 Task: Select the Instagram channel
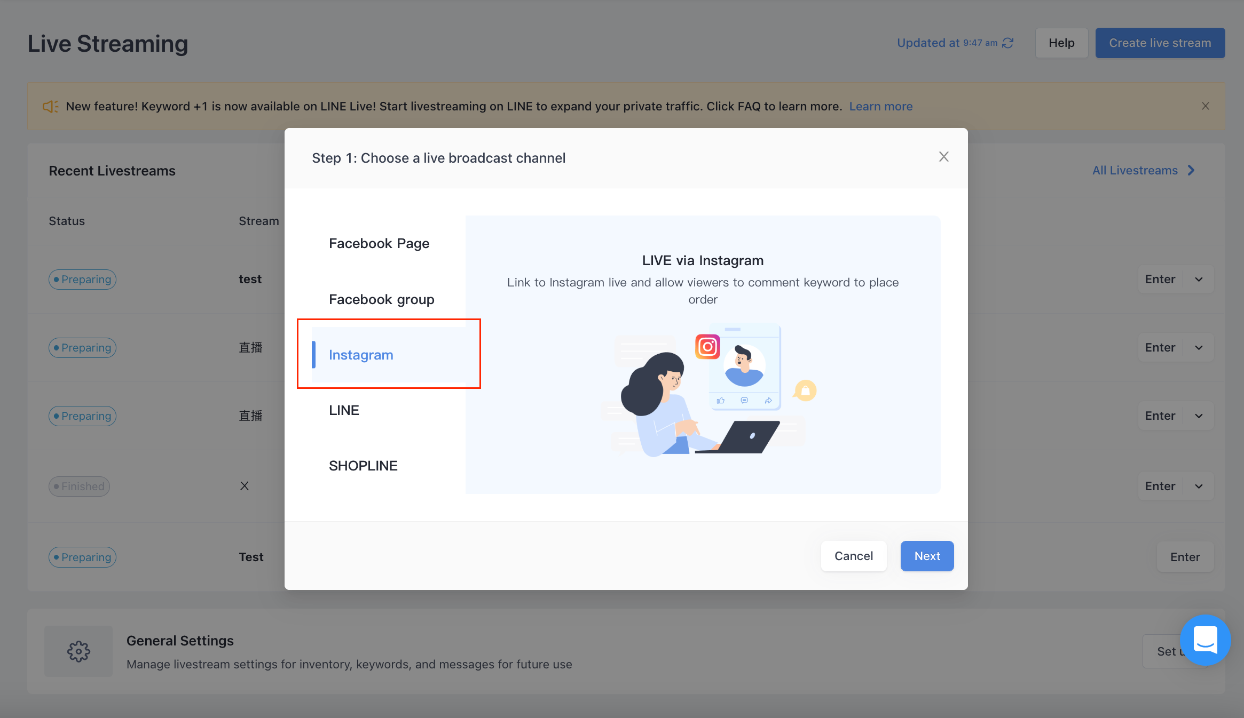[389, 355]
